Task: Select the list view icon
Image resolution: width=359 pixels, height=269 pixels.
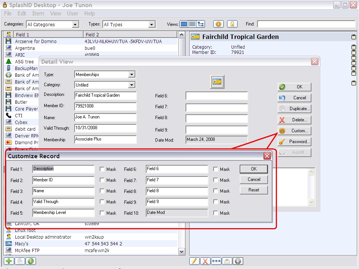Action: tap(192, 24)
